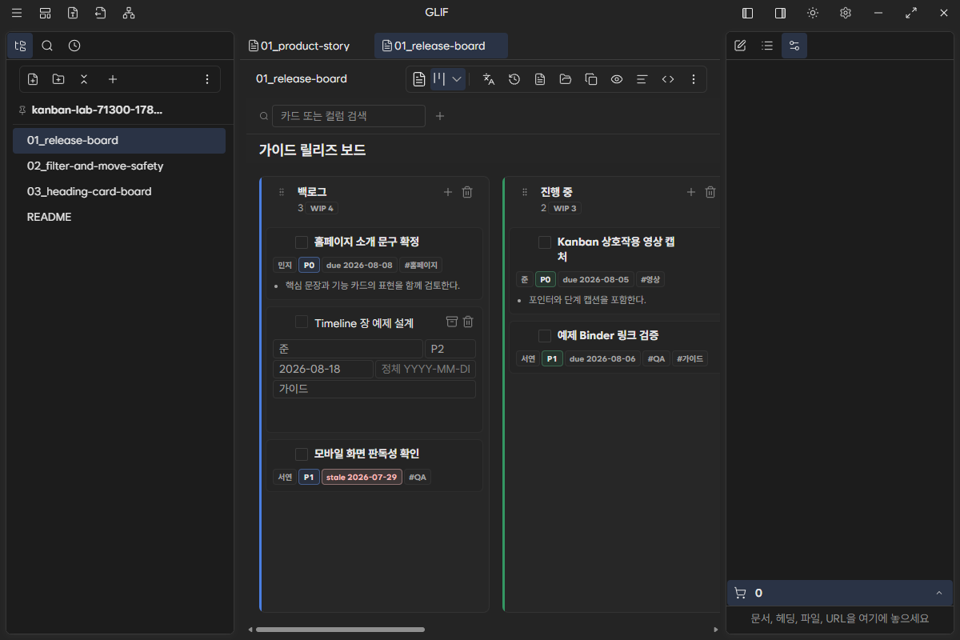The width and height of the screenshot is (960, 640).
Task: Toggle the left sidebar panel
Action: click(747, 13)
